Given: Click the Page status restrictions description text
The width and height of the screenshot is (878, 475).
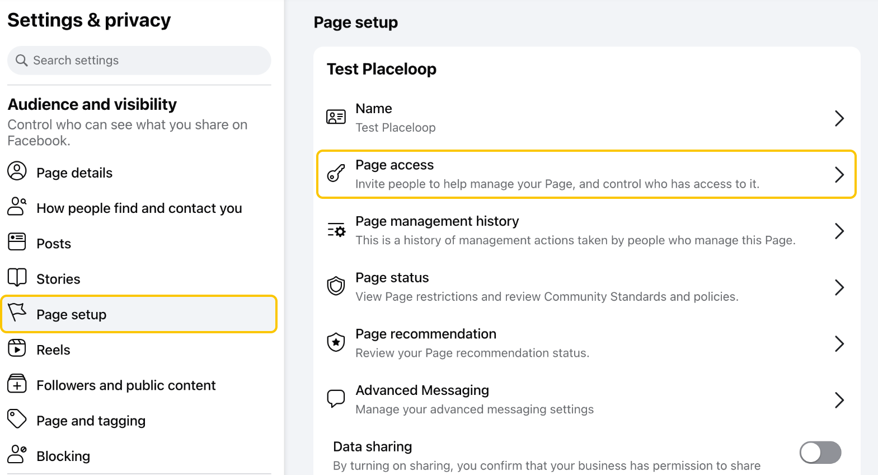Looking at the screenshot, I should [x=547, y=297].
